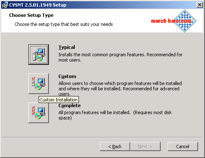Viewport: 205px width, 158px height.
Task: Click the Custom Installation tooltip
Action: (x=59, y=100)
